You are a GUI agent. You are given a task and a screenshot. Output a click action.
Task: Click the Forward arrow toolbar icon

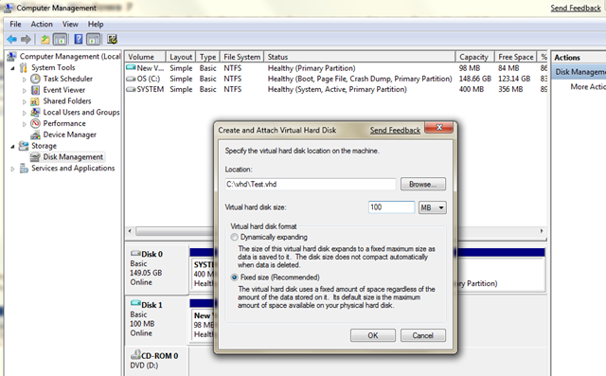tap(26, 39)
